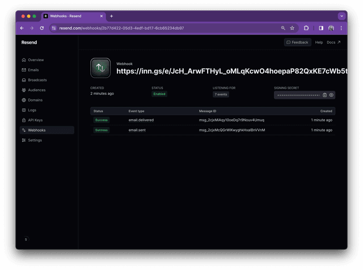Reload the page
The width and height of the screenshot is (363, 270).
[x=42, y=28]
